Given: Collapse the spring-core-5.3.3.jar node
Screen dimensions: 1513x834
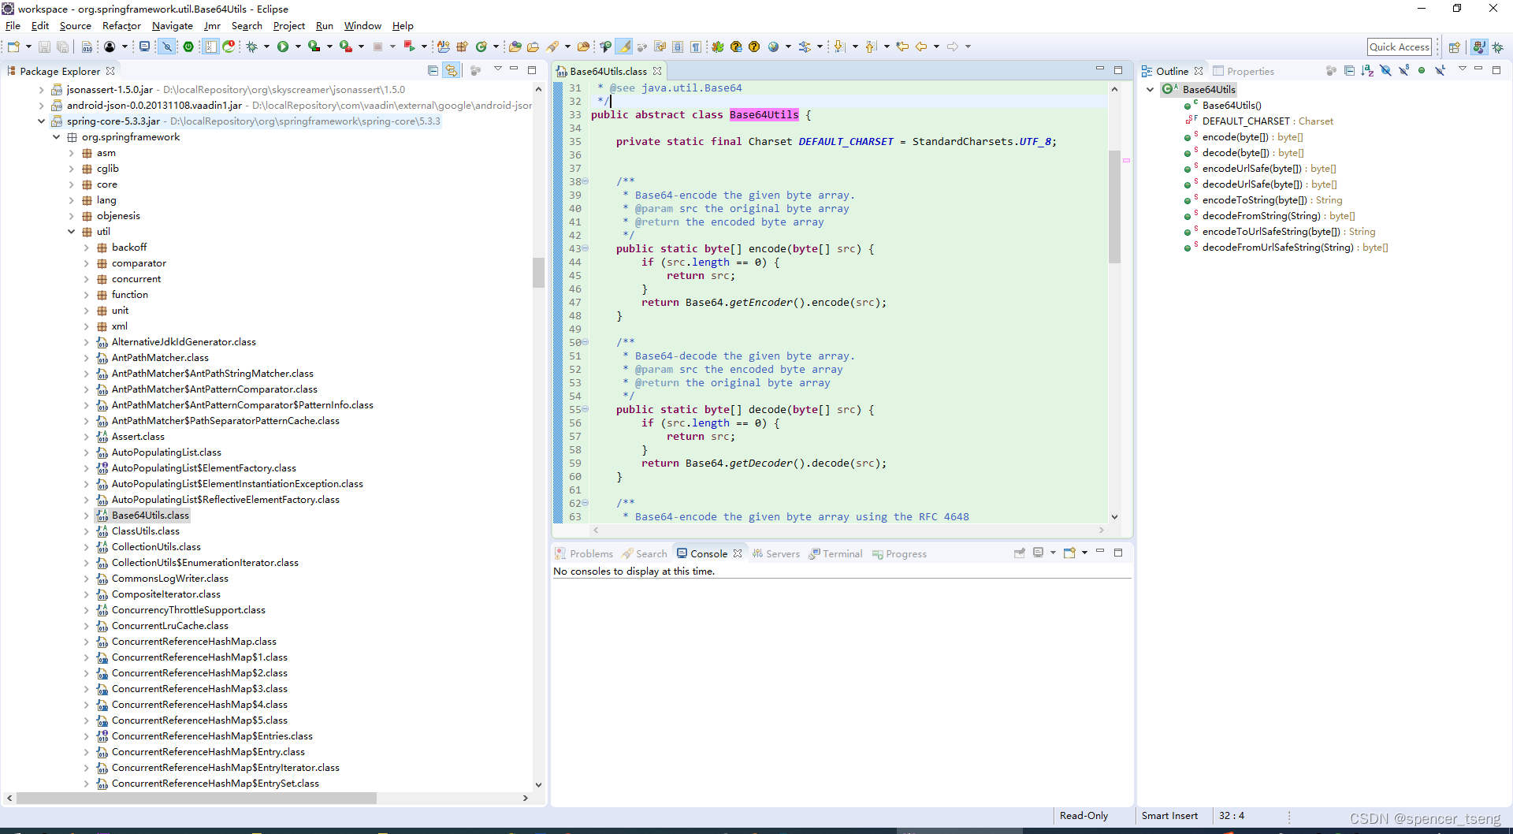Looking at the screenshot, I should [41, 121].
